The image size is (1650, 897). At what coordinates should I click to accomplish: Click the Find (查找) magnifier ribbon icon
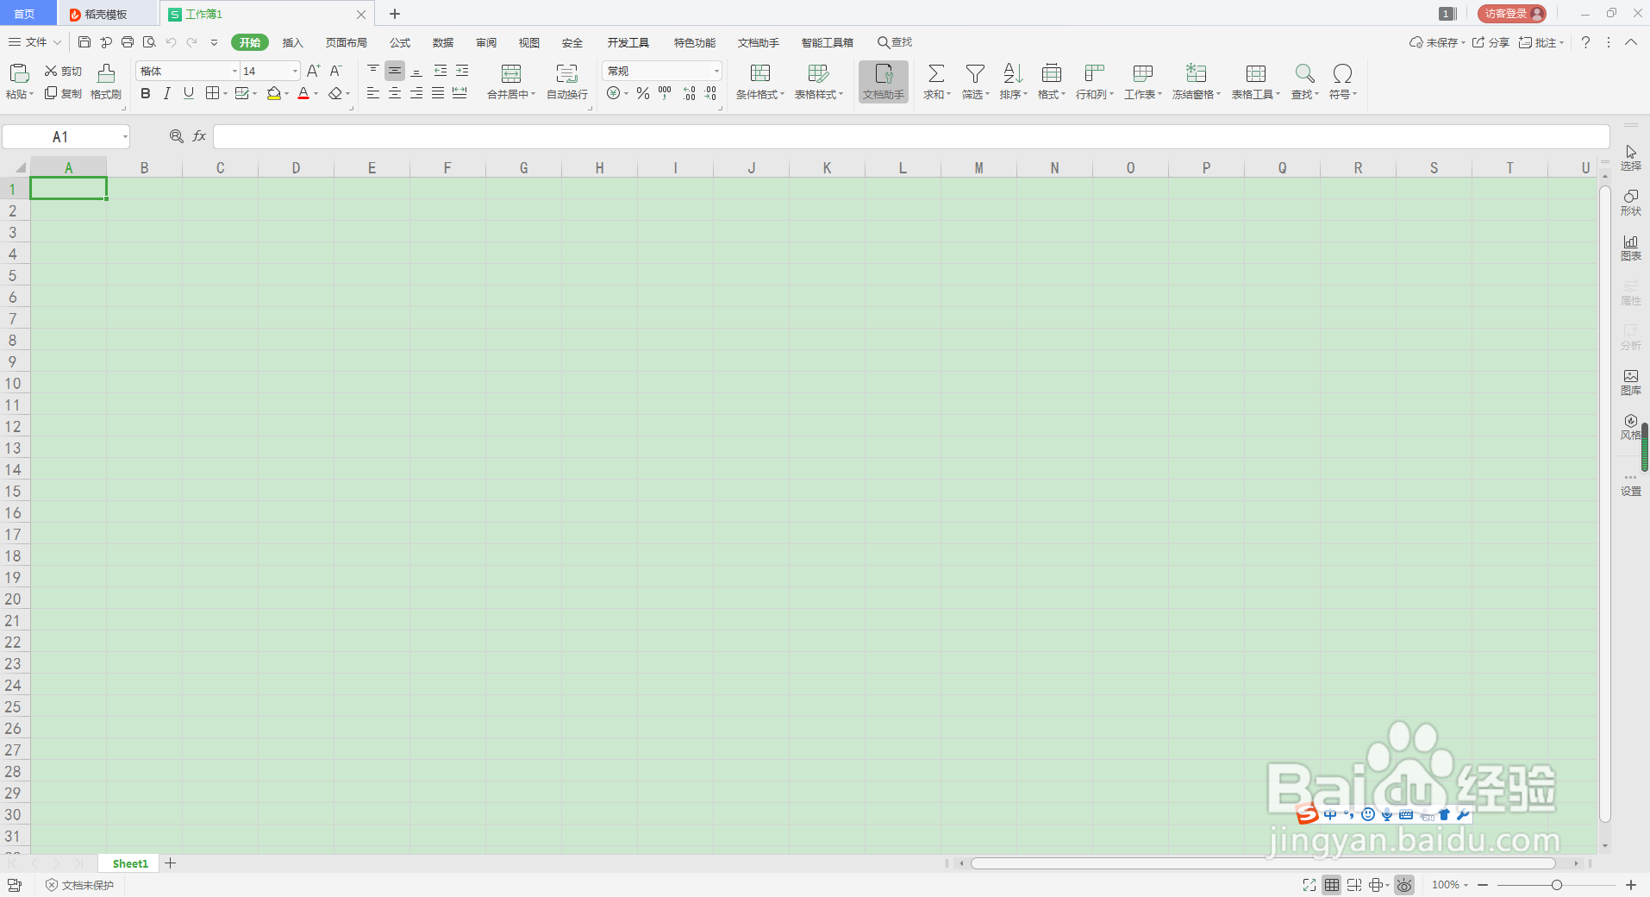coord(1304,73)
